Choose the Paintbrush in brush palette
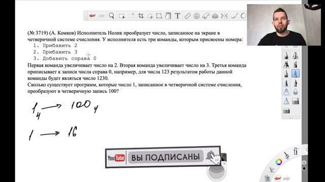The image size is (325, 182). coord(286,83)
